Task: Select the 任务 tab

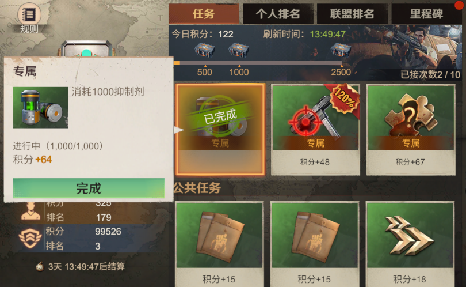Action: (x=204, y=14)
